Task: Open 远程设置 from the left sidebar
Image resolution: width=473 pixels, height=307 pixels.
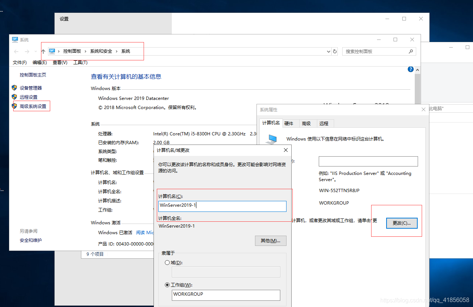Action: pos(29,97)
